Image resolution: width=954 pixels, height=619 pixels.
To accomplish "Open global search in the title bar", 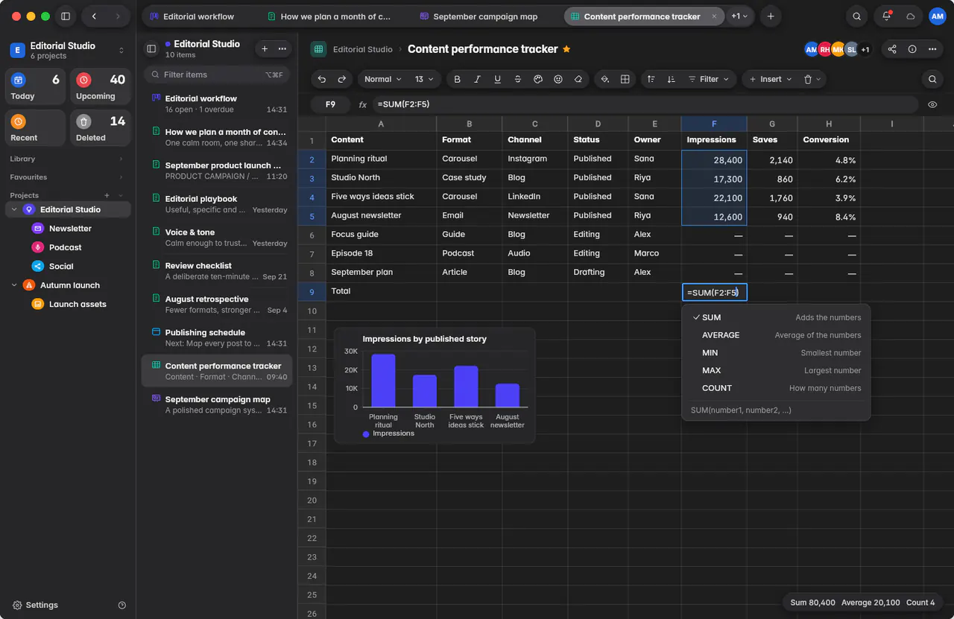I will (x=857, y=16).
